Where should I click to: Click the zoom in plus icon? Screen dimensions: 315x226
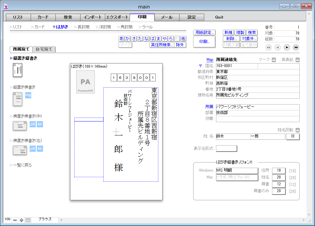coord(21,220)
